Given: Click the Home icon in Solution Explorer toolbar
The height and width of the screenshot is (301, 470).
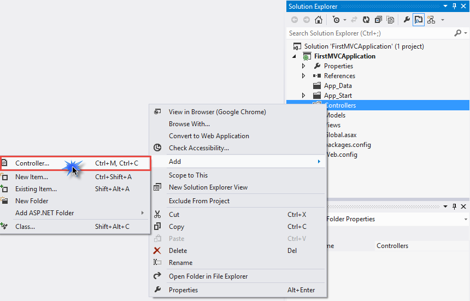Looking at the screenshot, I should [x=319, y=20].
